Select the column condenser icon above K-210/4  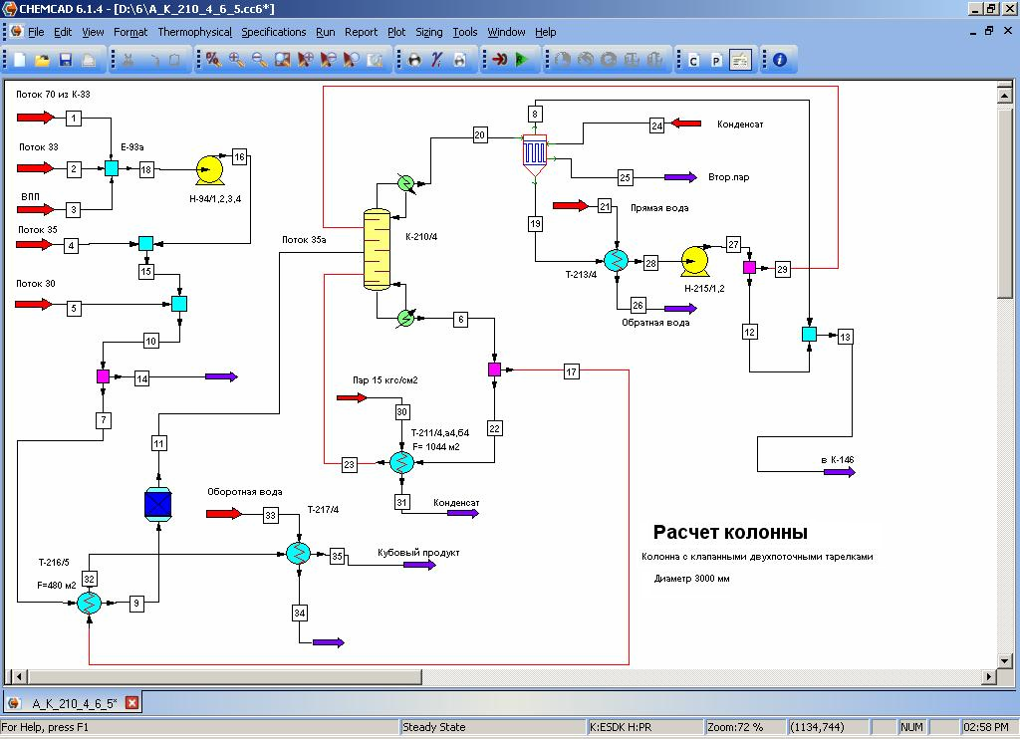click(x=406, y=183)
